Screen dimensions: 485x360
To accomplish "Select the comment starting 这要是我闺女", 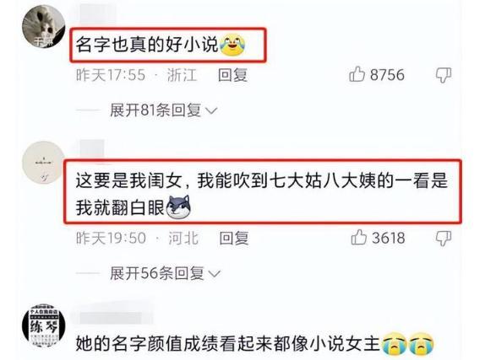I will (x=261, y=194).
